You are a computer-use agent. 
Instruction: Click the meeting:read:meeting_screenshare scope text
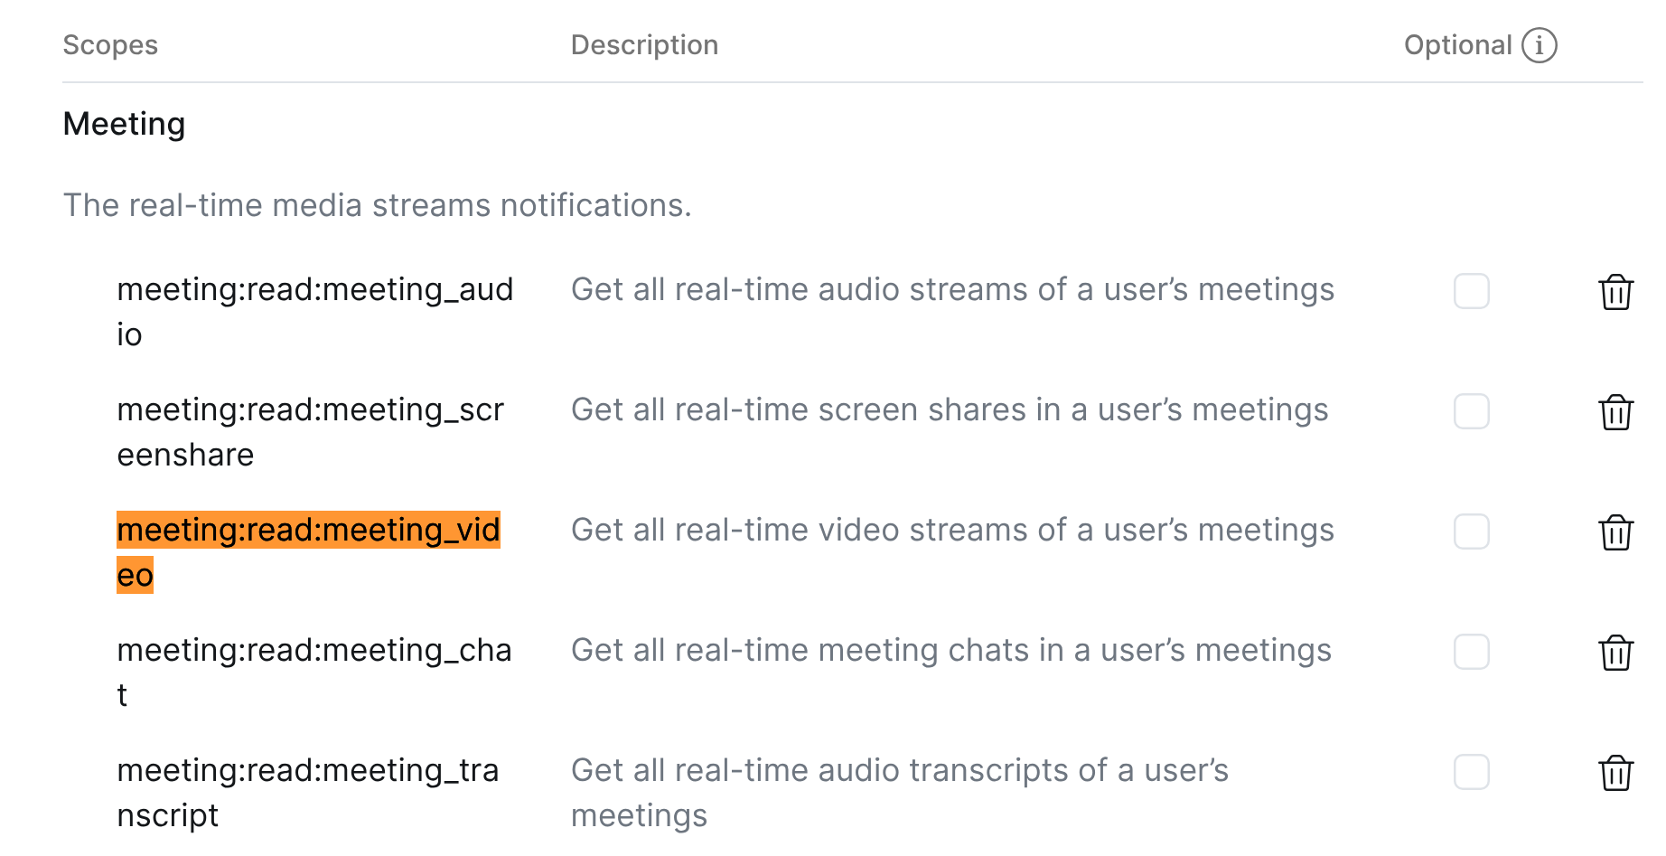pyautogui.click(x=310, y=410)
